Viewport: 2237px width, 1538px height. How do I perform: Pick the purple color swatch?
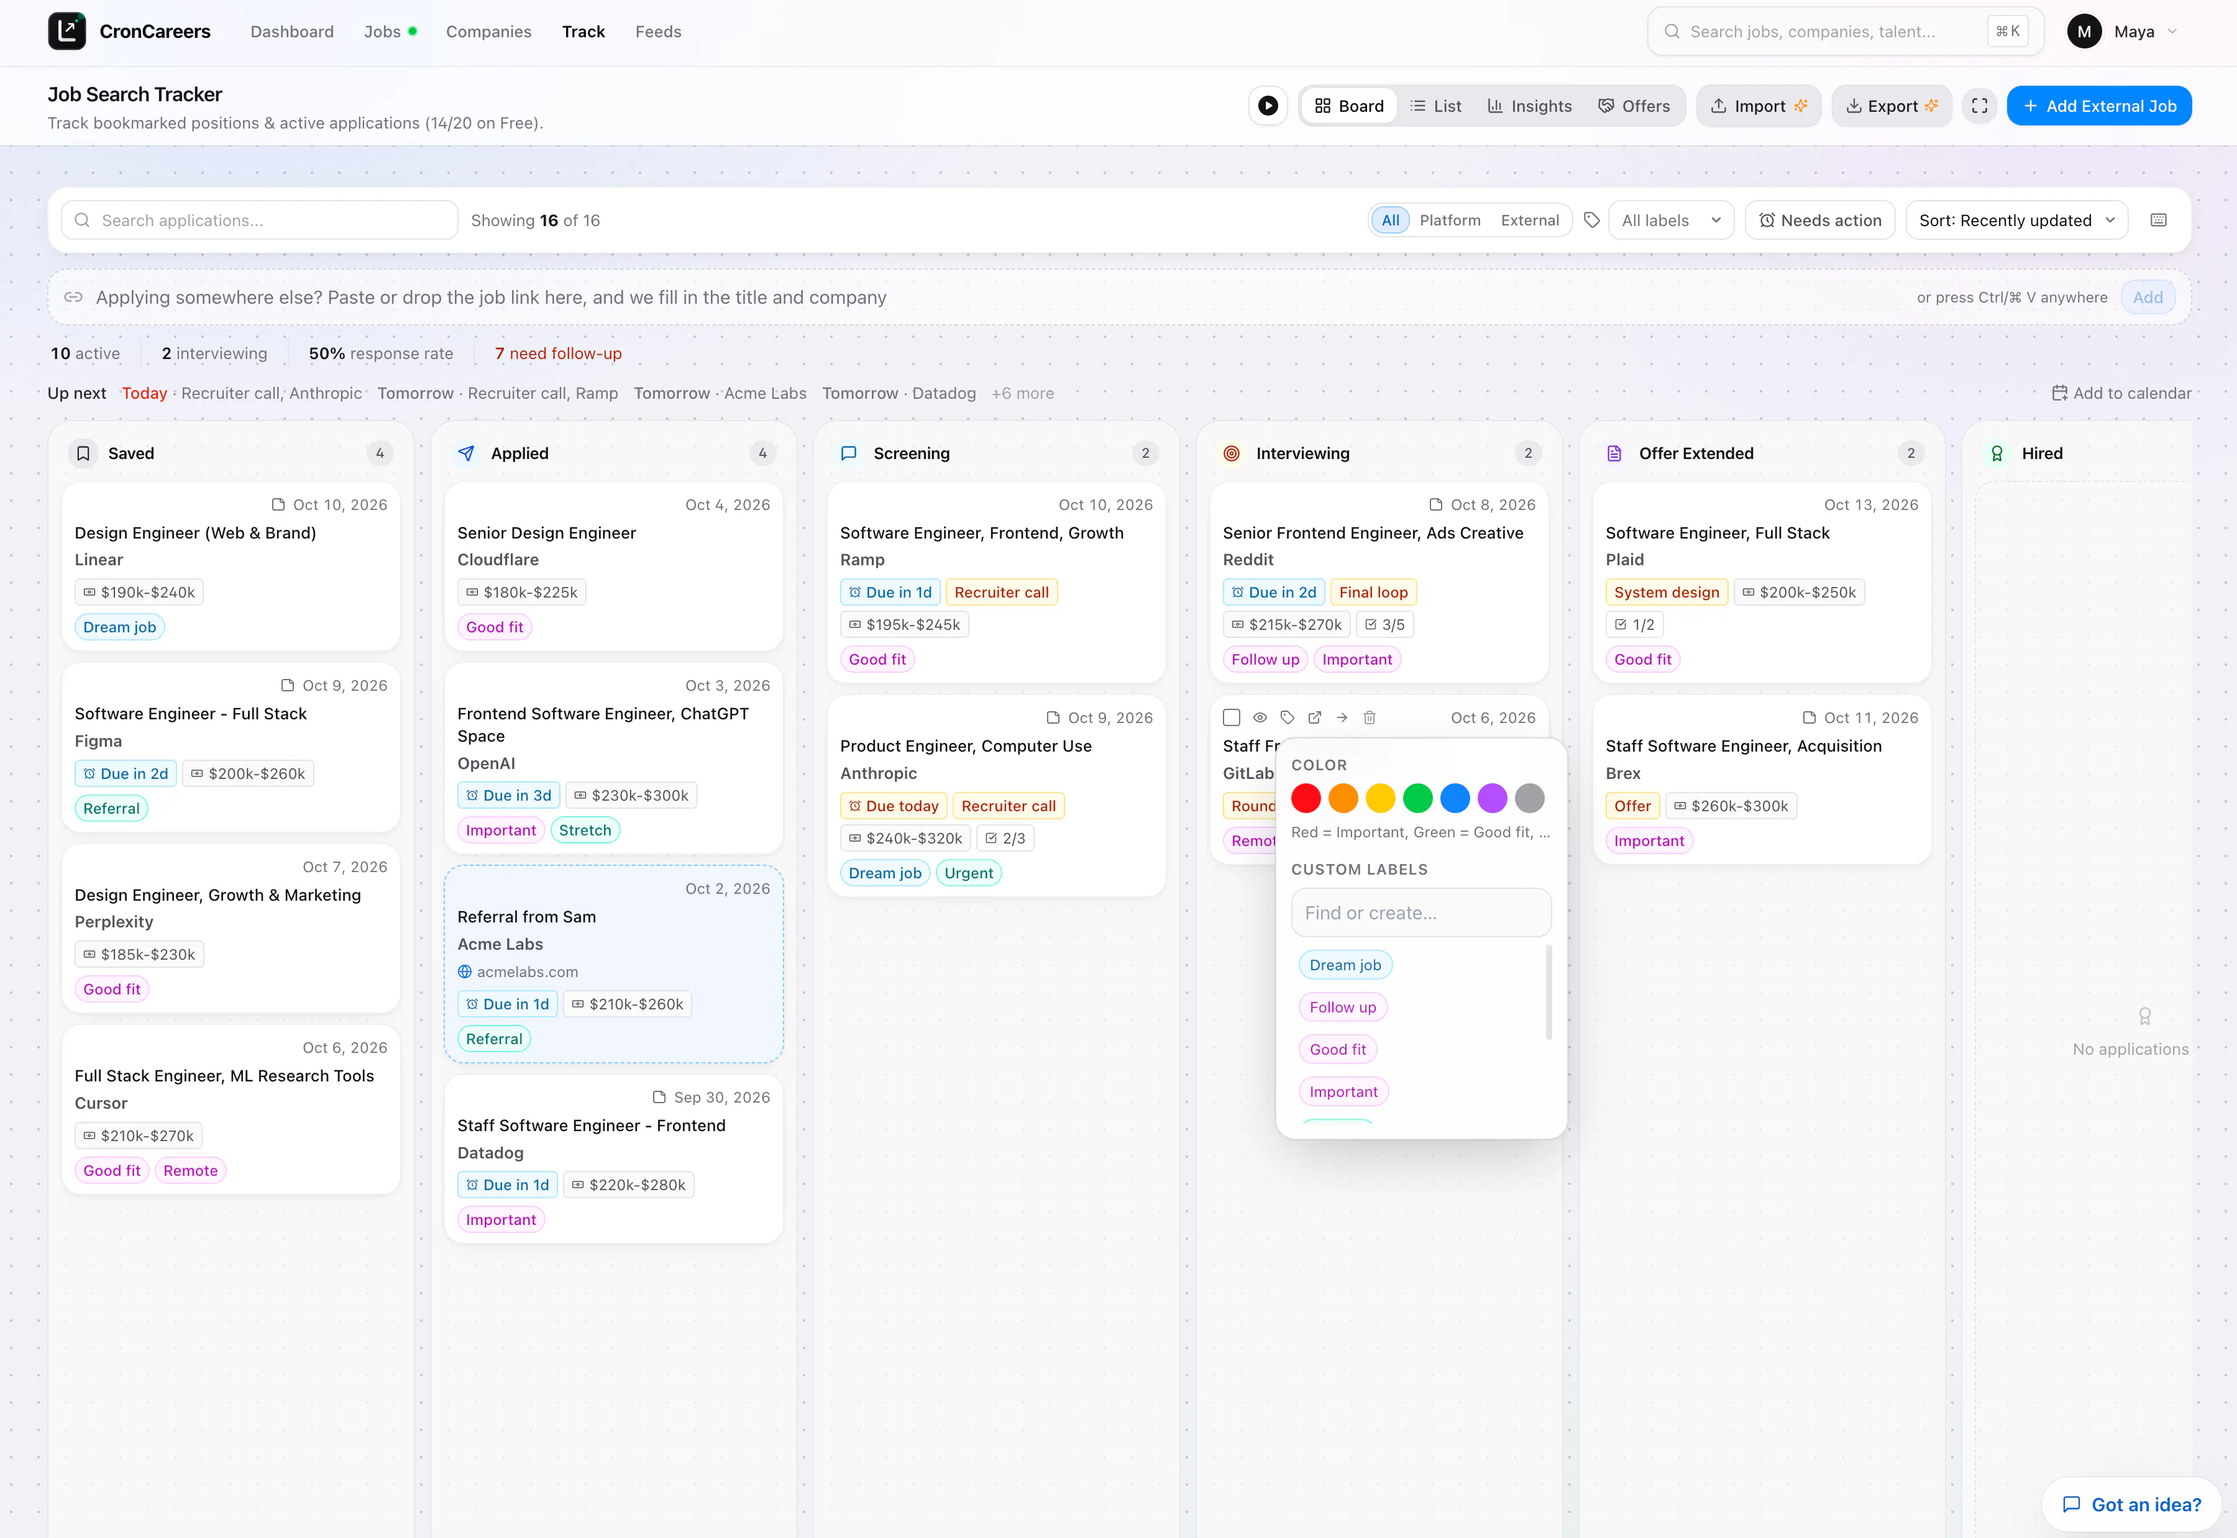pos(1492,799)
